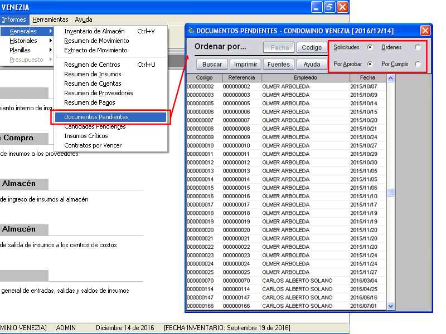Sort documents with the Fecha button

pyautogui.click(x=280, y=47)
